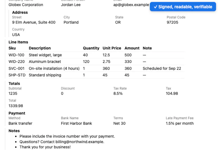Select quantity 120 for Aluminum bracket
Image resolution: width=218 pixels, height=153 pixels.
pyautogui.click(x=86, y=62)
